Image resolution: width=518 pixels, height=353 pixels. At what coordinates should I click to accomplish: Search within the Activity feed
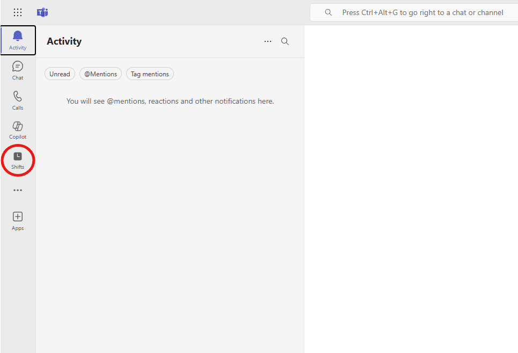pos(285,41)
